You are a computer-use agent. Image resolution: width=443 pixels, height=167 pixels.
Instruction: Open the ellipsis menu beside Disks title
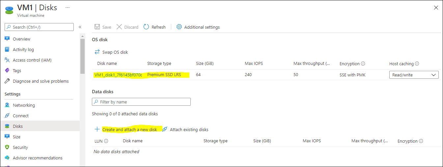(68, 7)
